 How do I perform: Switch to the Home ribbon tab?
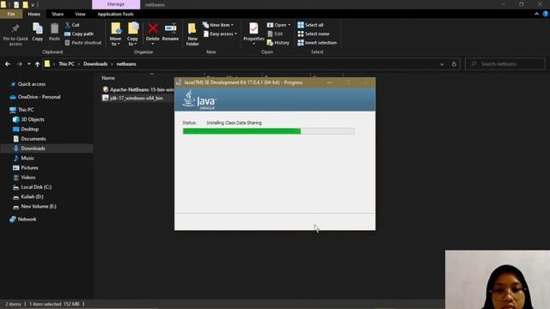[34, 14]
